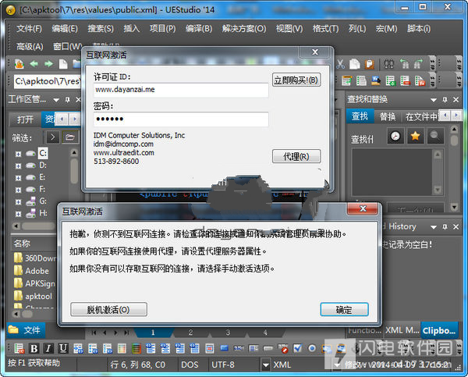
Task: Open search history with the clock icon
Action: point(395,137)
